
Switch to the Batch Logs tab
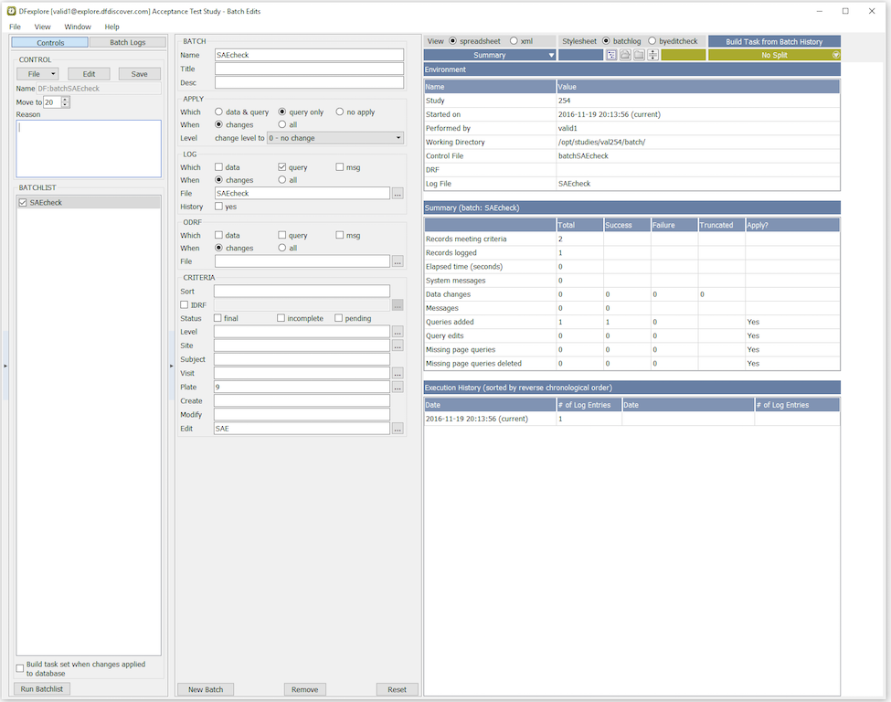[x=127, y=42]
